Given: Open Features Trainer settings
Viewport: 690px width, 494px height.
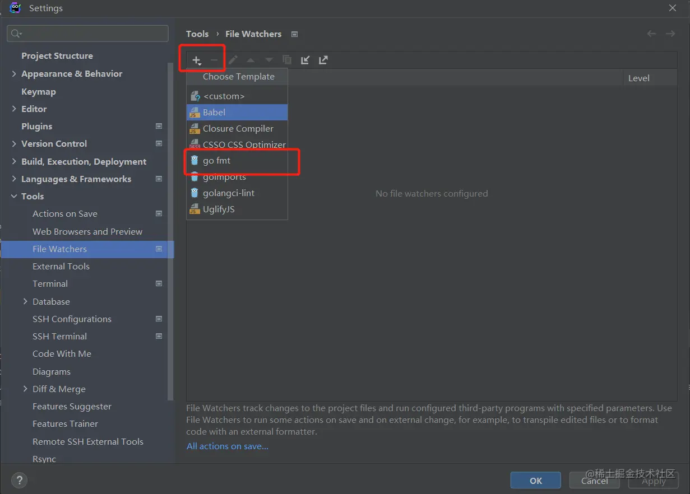Looking at the screenshot, I should click(65, 424).
